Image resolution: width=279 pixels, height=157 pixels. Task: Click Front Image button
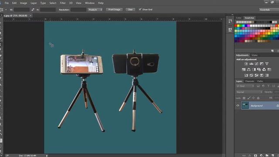click(x=114, y=10)
